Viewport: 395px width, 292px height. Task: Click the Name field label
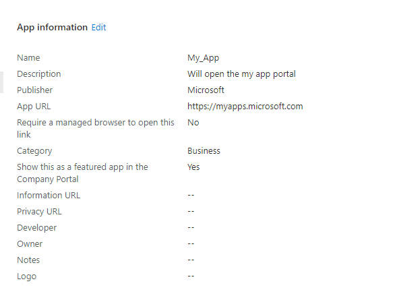[x=28, y=58]
